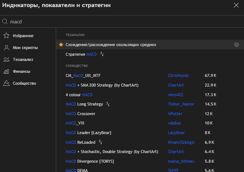Click the My scripts person icon
This screenshot has height=172, width=244.
coord(6,48)
